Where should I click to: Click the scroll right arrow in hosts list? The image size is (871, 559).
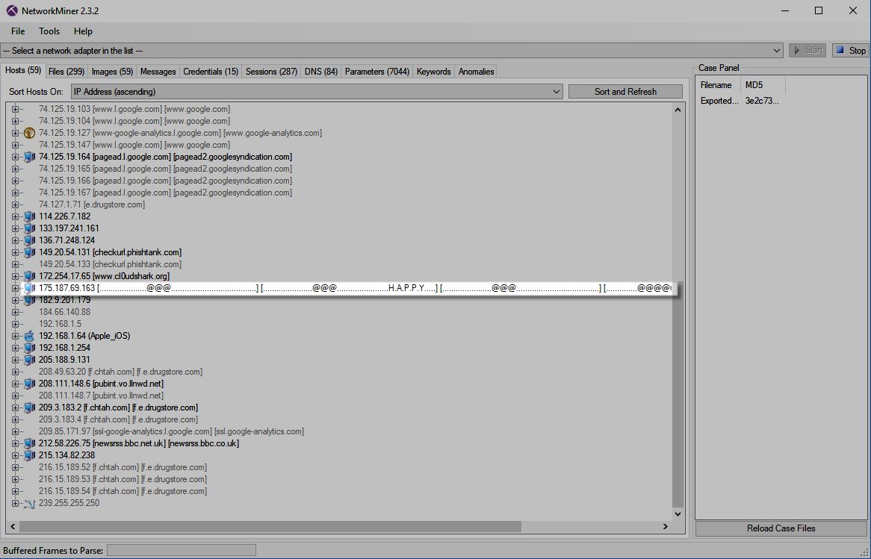pos(666,526)
